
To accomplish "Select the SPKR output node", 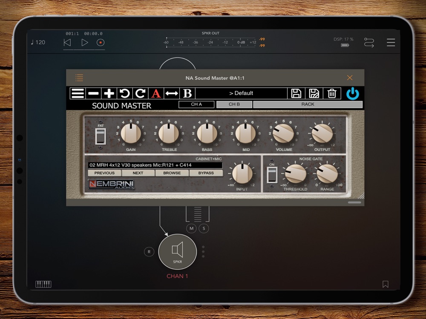I will [177, 251].
